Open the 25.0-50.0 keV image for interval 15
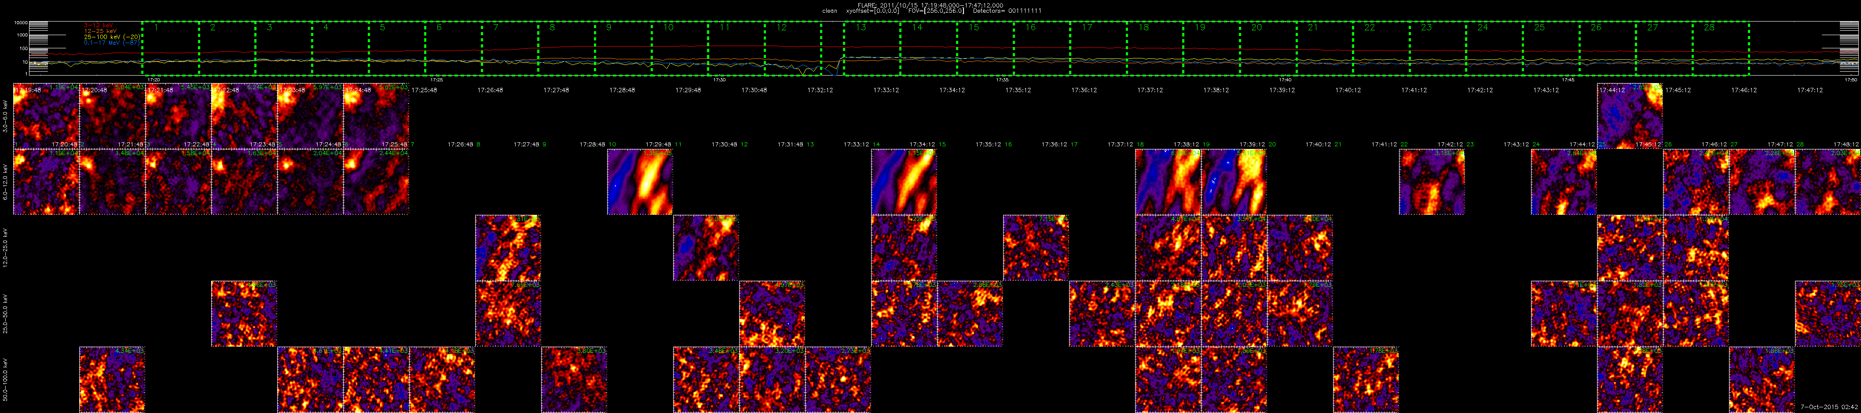Viewport: 1861px width, 413px height. point(970,314)
